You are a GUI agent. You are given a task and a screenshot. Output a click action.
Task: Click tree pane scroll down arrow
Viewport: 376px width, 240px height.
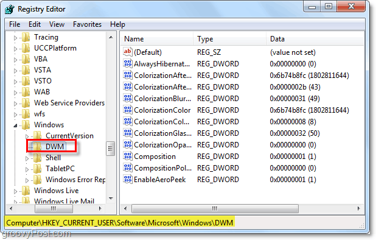click(111, 199)
